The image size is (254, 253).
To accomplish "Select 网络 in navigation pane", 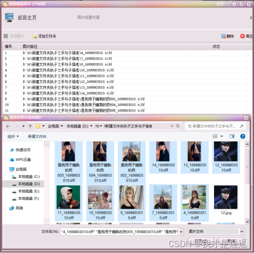I will (16, 208).
